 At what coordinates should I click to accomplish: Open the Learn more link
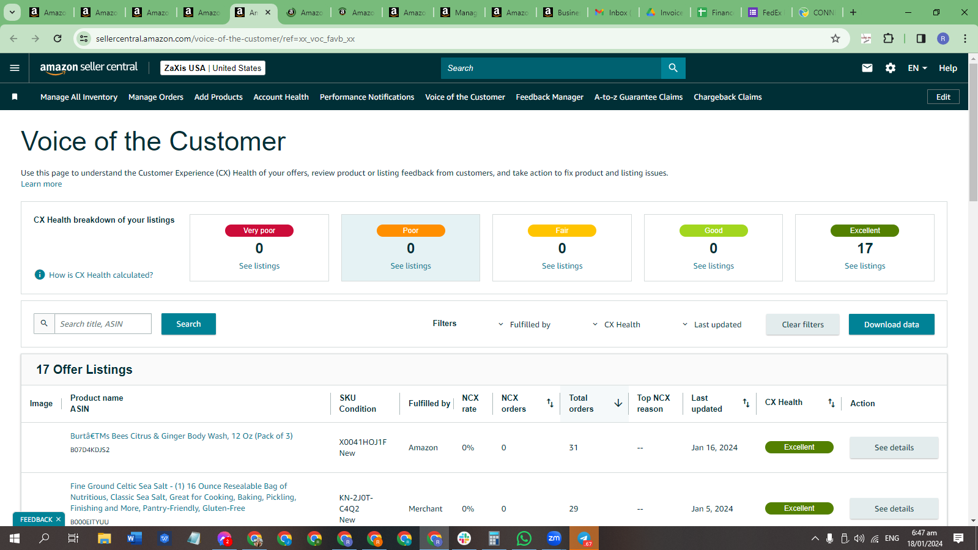tap(42, 184)
